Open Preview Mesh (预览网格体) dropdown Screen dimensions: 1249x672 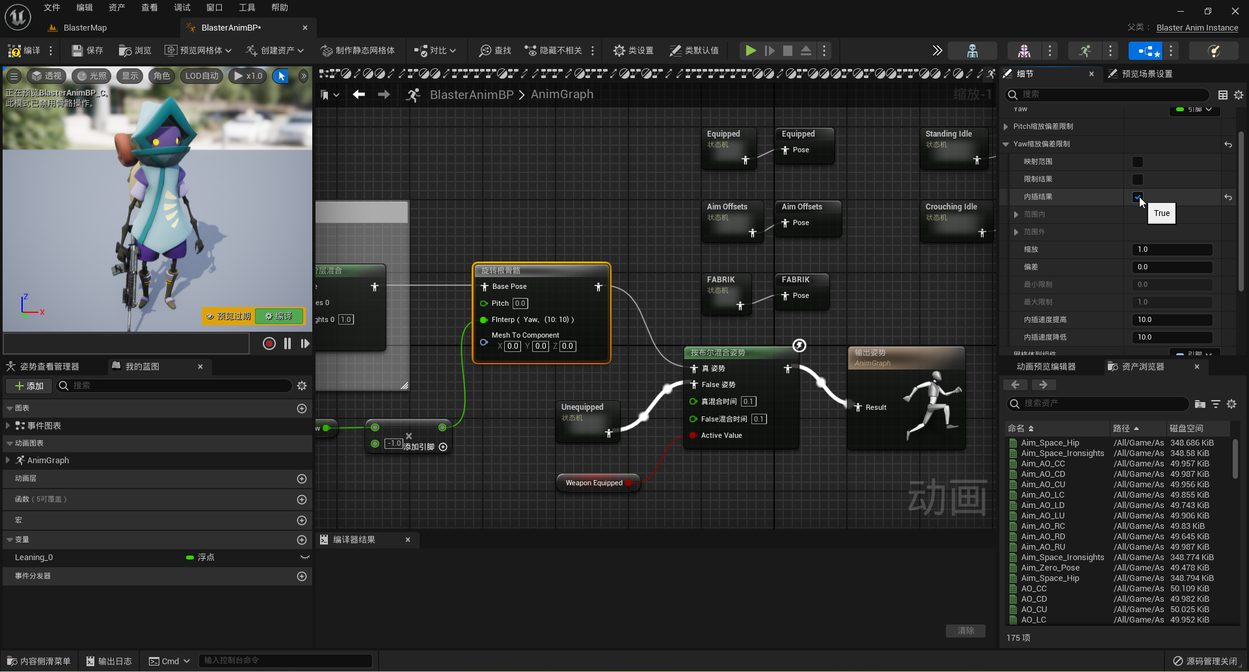(x=198, y=51)
